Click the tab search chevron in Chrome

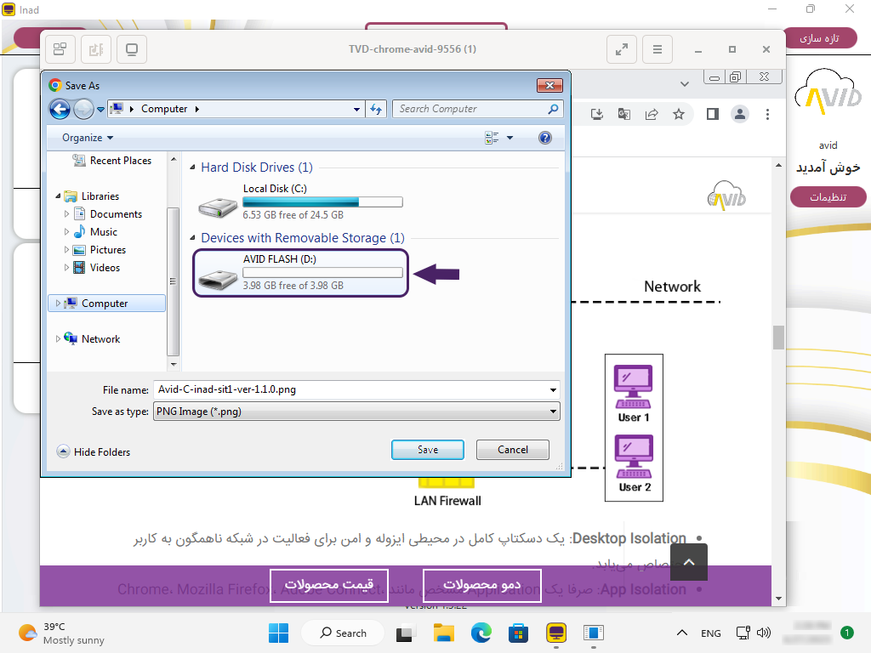[685, 84]
